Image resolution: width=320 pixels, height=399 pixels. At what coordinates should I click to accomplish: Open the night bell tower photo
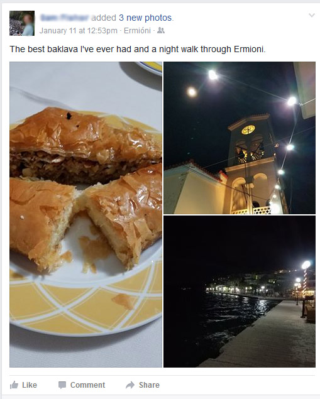[x=240, y=138]
